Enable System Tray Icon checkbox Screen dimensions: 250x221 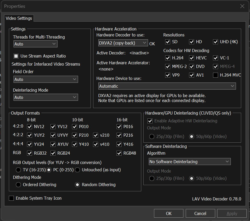(11, 198)
